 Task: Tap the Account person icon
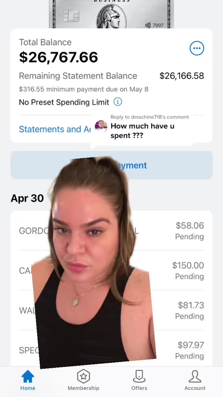pyautogui.click(x=195, y=377)
